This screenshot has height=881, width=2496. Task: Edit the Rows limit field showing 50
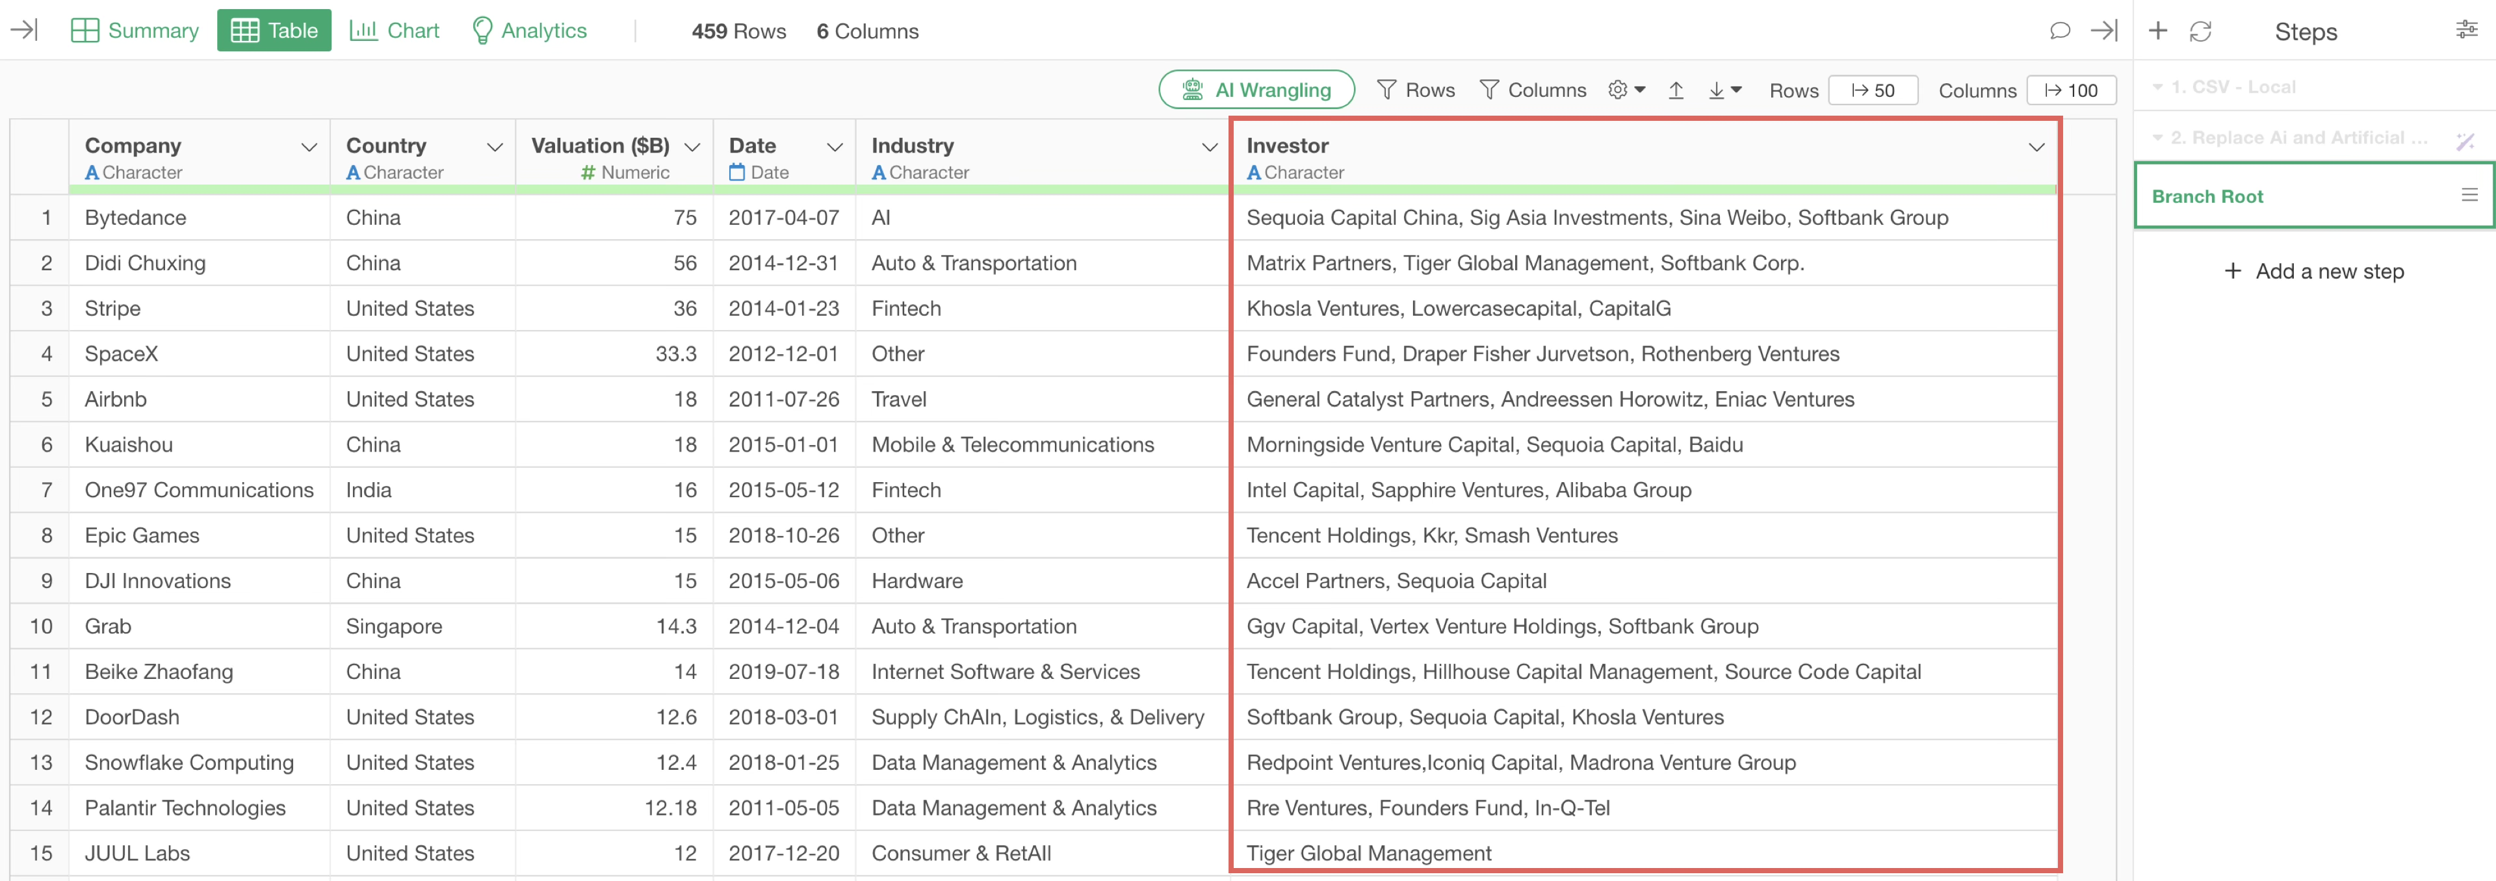(1873, 90)
